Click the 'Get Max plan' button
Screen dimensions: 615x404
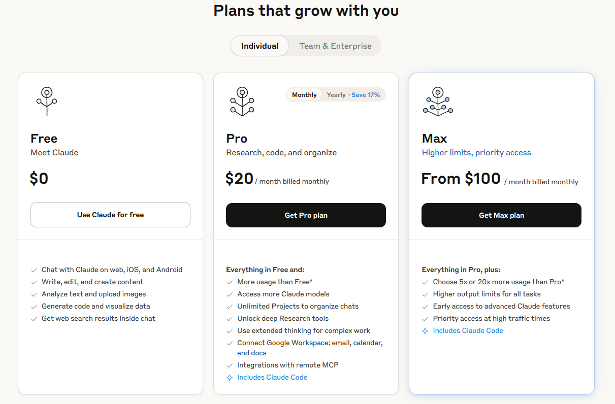click(501, 215)
